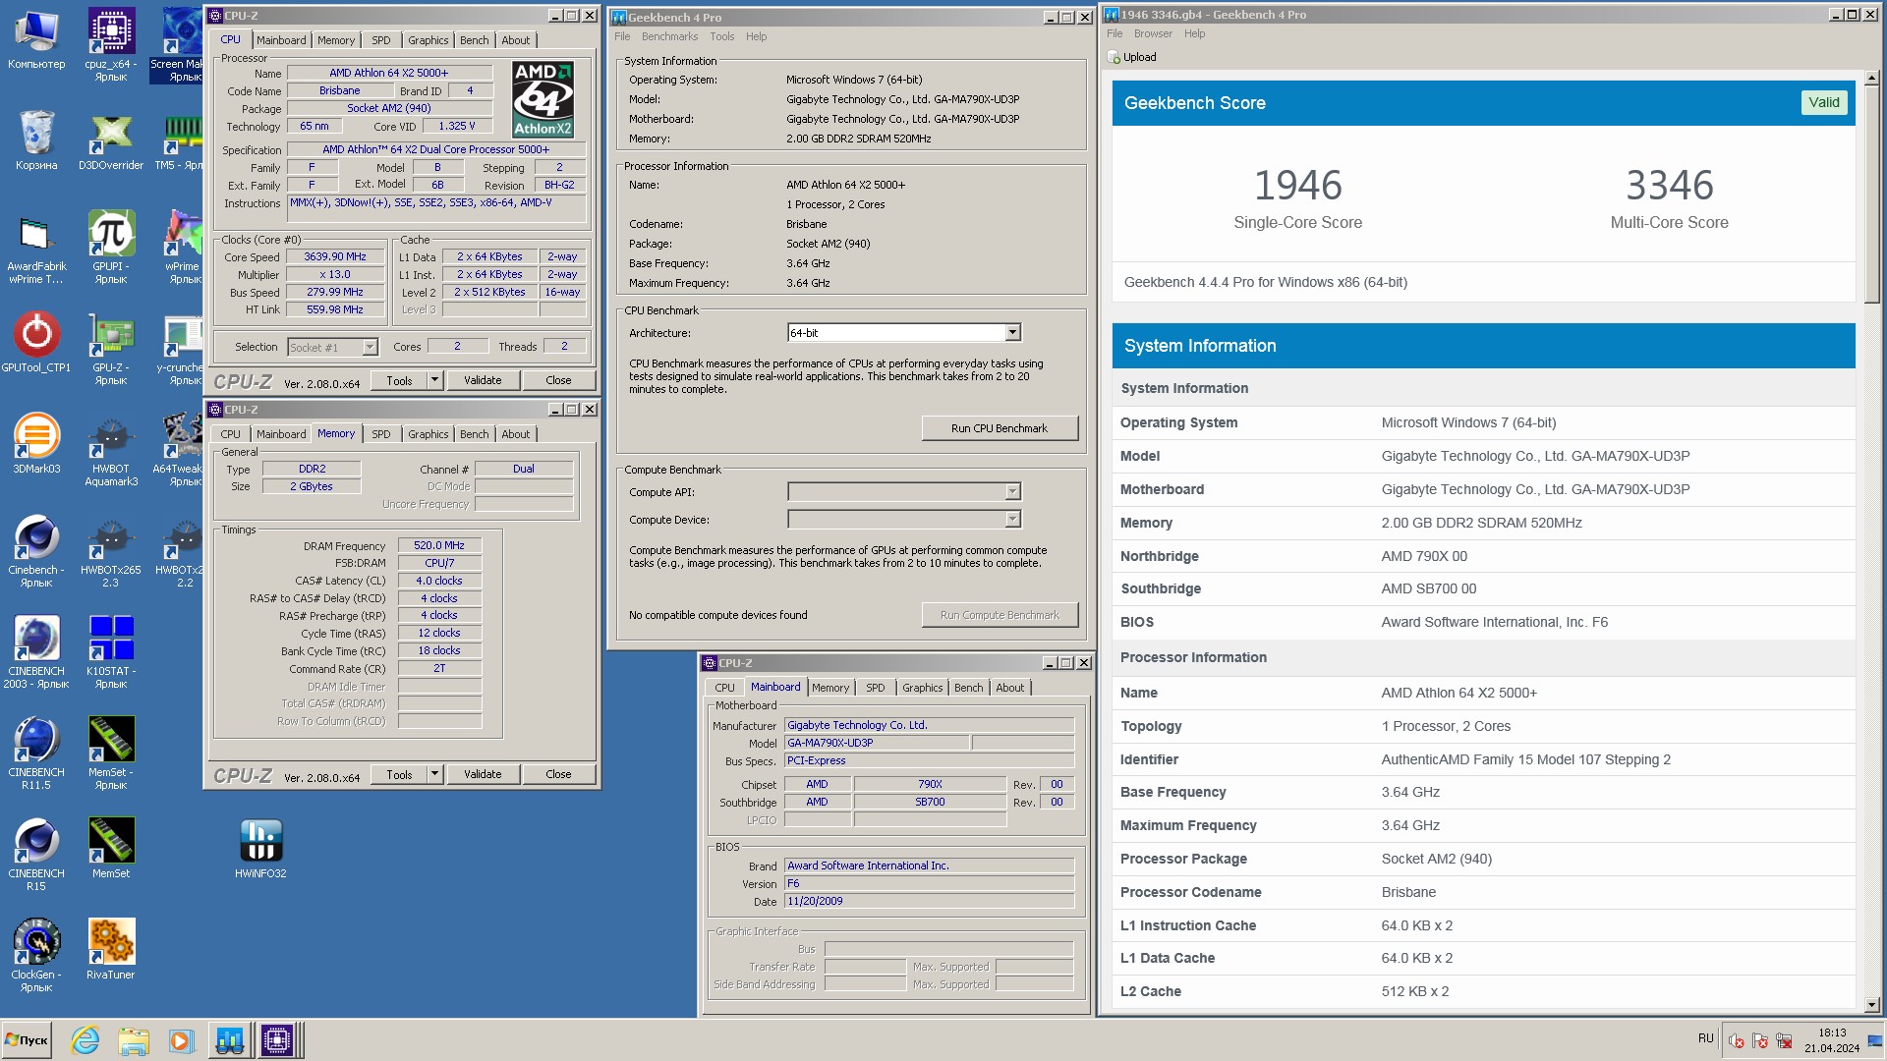The height and width of the screenshot is (1061, 1887).
Task: Launch RivaTuner desktop icon
Action: 111,949
